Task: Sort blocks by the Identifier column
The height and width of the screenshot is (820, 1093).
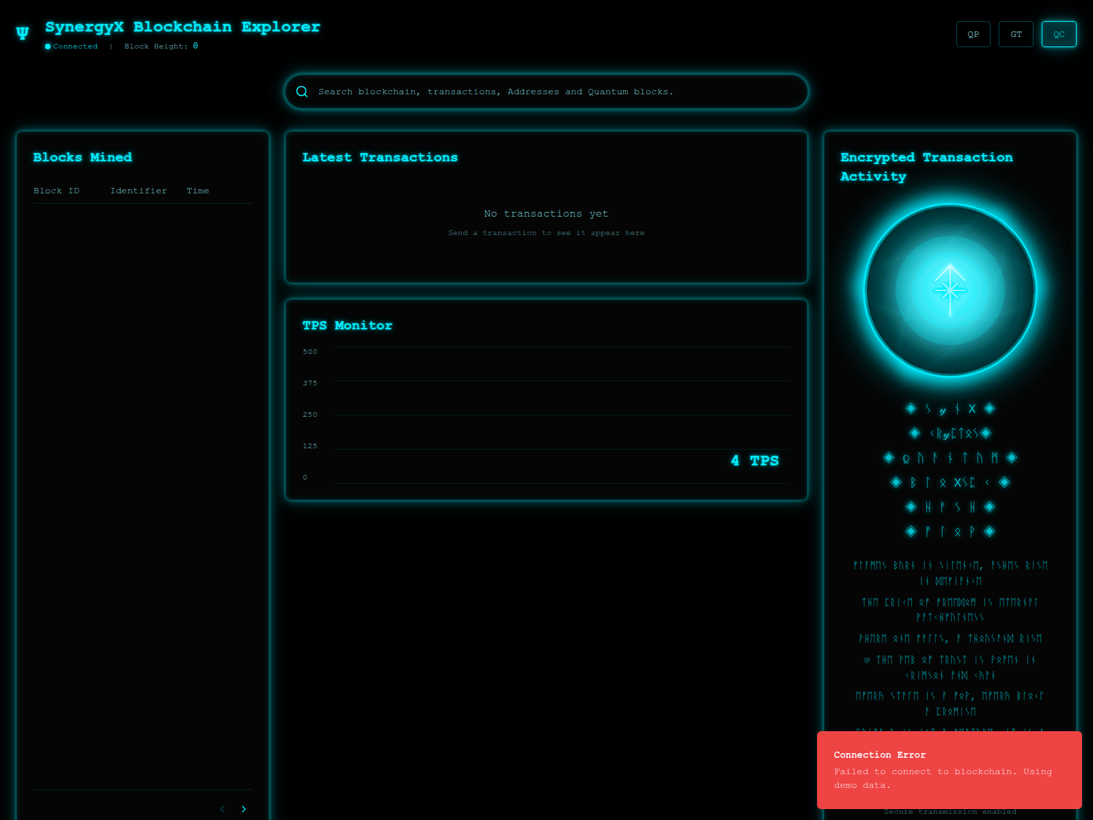Action: tap(139, 191)
